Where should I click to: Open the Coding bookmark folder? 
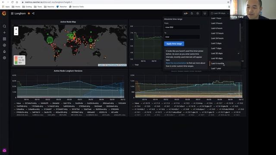coord(27,7)
